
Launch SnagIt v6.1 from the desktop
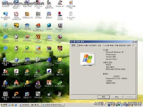click(60, 4)
